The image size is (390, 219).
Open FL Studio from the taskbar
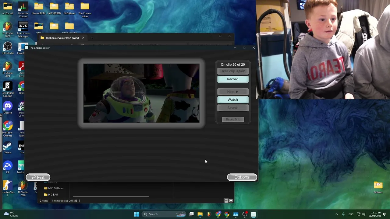(x=209, y=214)
